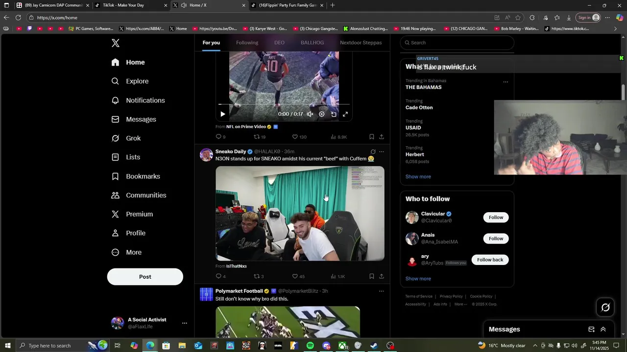Follow Clavicular

pos(496,217)
